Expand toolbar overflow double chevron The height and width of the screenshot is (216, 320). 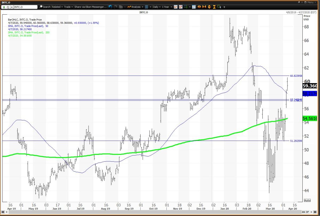click(x=224, y=7)
